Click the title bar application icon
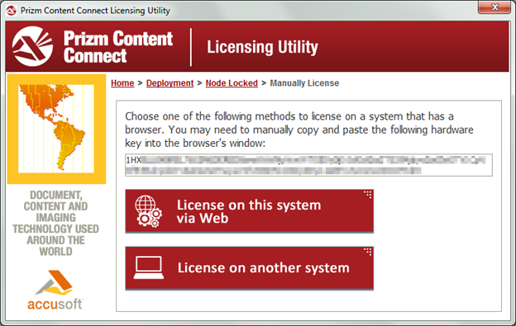 (12, 11)
